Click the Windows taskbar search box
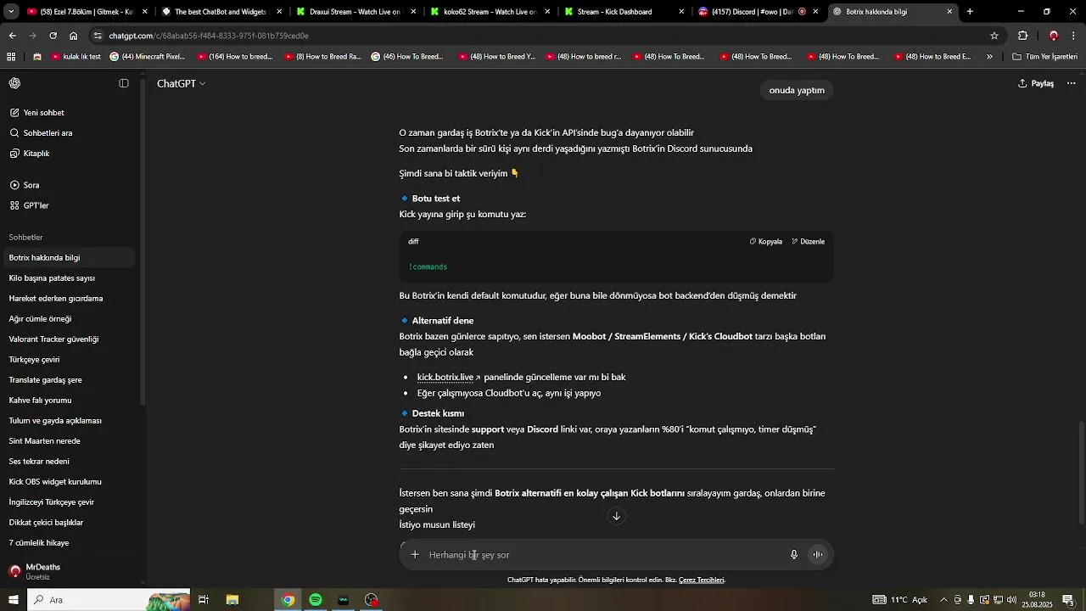 click(109, 600)
